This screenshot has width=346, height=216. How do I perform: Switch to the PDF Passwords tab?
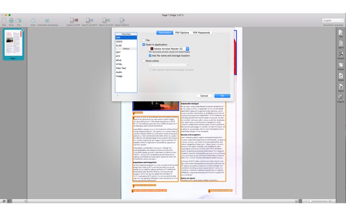[x=202, y=33]
